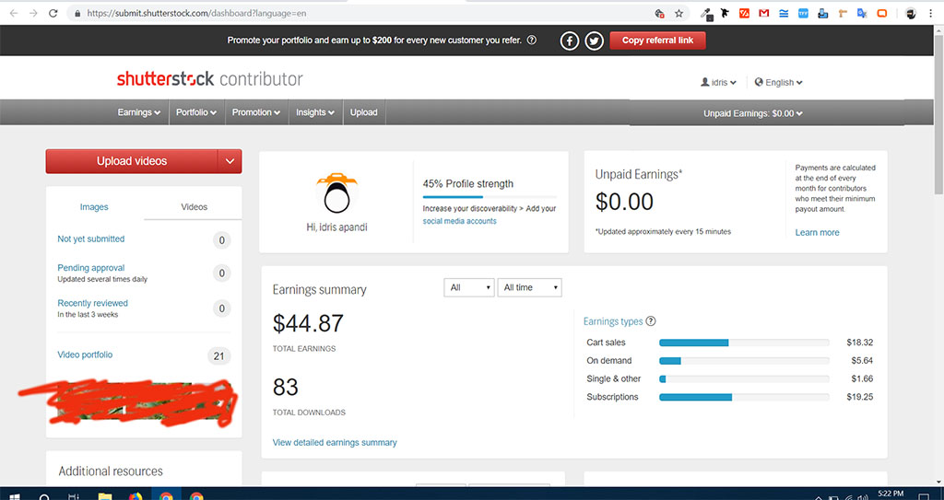Open the 'All' earnings filter dropdown

click(469, 287)
